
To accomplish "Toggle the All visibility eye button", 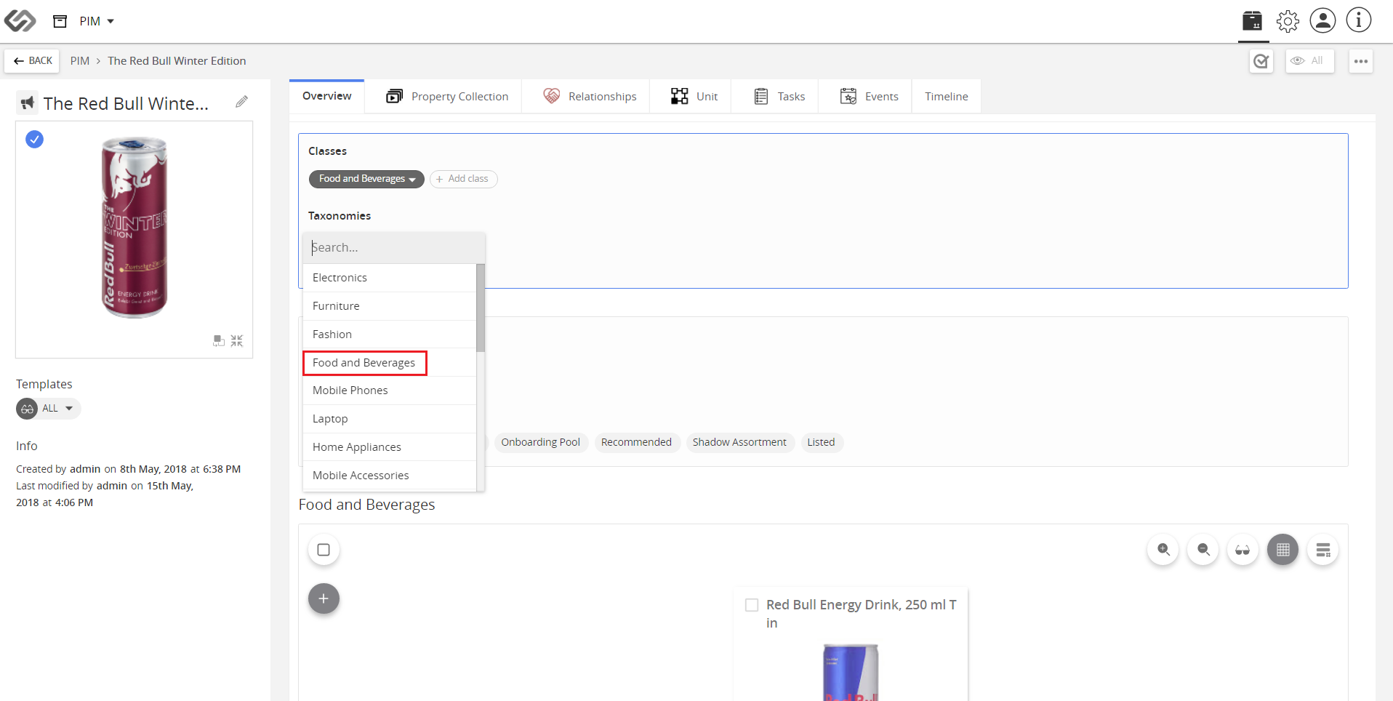I will click(1309, 61).
